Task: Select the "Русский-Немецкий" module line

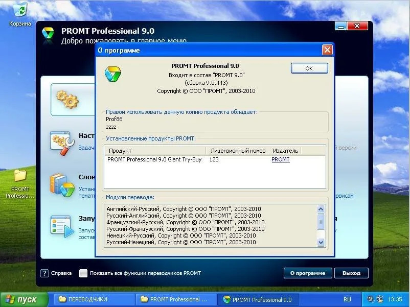Action: 181,242
